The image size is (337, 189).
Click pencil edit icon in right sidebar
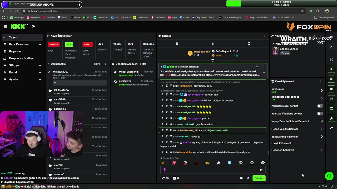click(331, 47)
